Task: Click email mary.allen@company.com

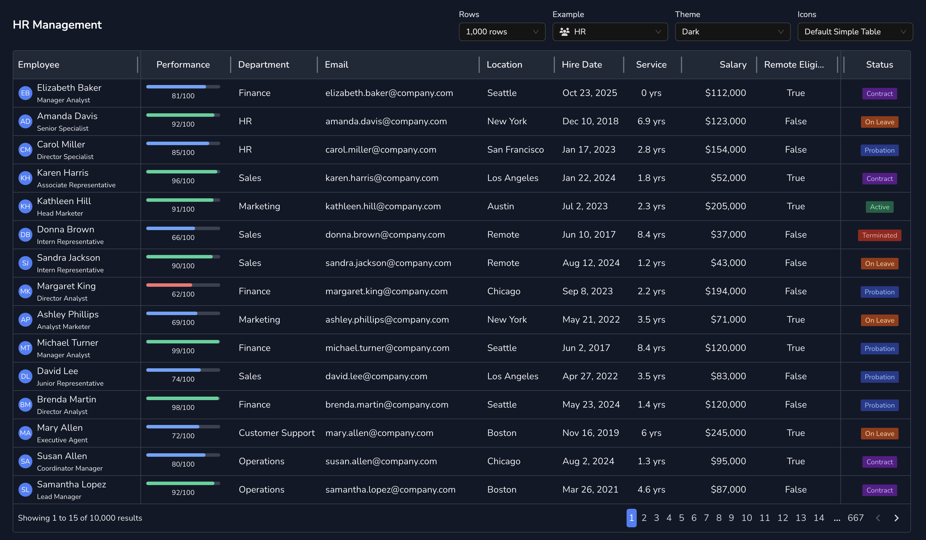Action: 379,433
